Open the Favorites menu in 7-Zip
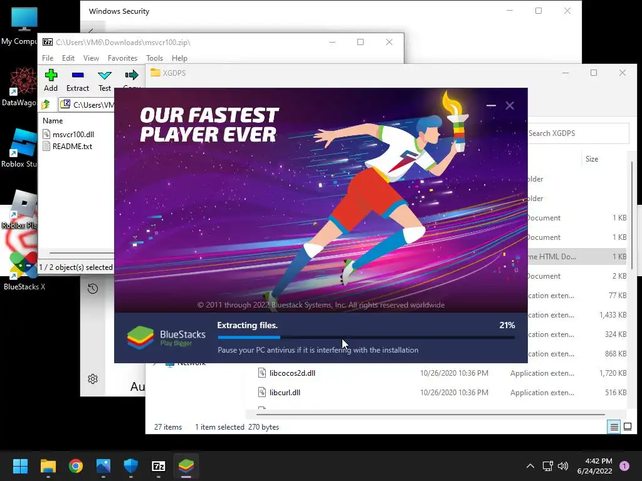The width and height of the screenshot is (642, 481). click(x=122, y=58)
